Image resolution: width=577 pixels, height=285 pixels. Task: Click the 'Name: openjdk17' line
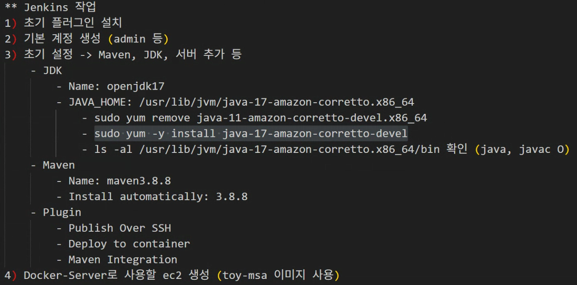tap(110, 86)
